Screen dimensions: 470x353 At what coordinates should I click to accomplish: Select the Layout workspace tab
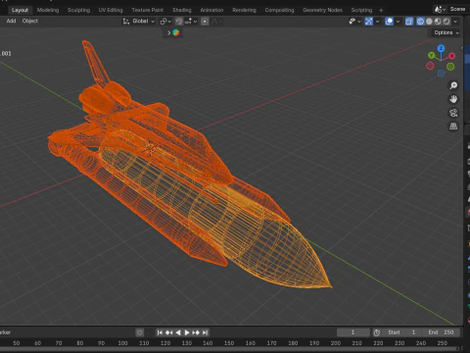[20, 10]
